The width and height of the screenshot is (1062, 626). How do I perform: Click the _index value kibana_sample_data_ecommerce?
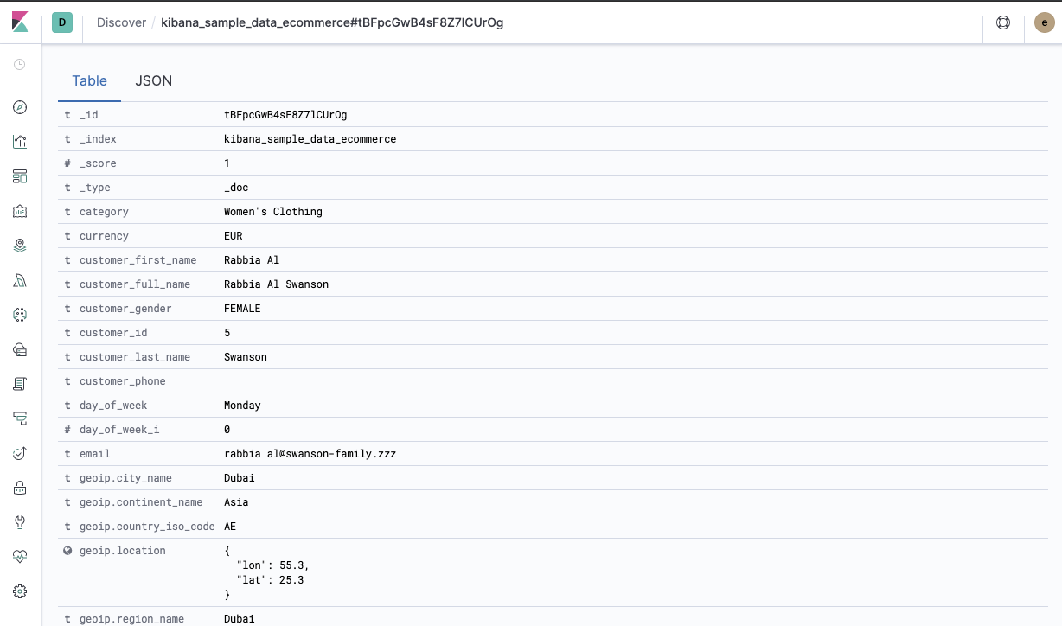click(310, 139)
